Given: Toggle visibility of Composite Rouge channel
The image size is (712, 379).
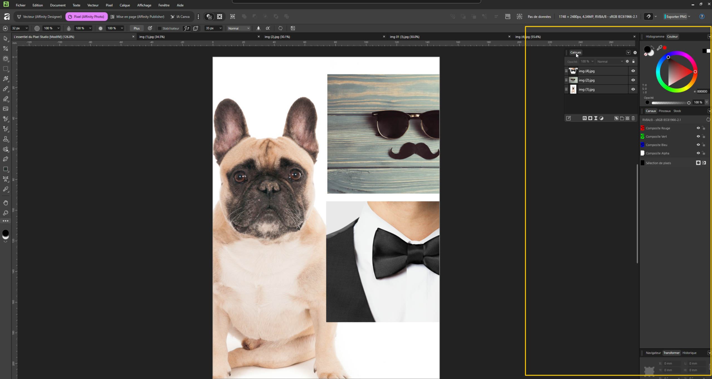Looking at the screenshot, I should pyautogui.click(x=698, y=128).
